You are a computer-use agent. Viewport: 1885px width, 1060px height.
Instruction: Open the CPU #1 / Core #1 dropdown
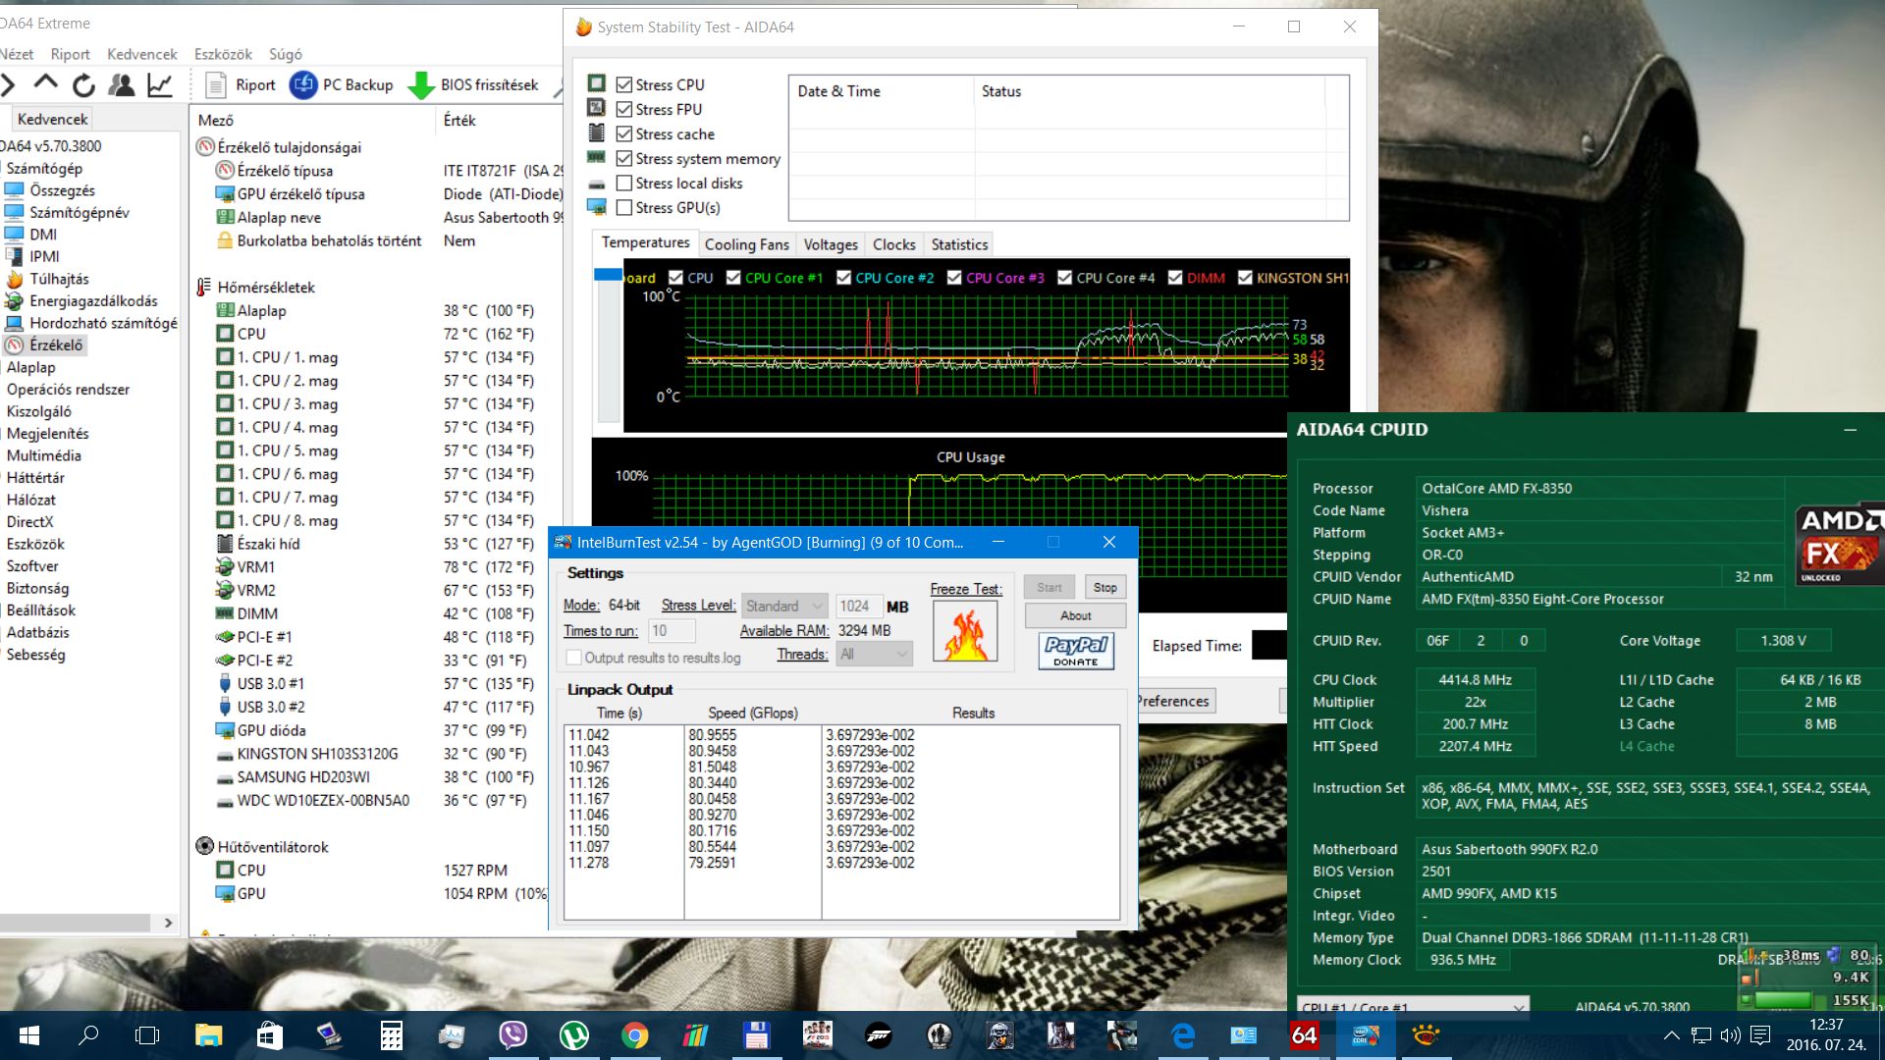(x=1414, y=1007)
